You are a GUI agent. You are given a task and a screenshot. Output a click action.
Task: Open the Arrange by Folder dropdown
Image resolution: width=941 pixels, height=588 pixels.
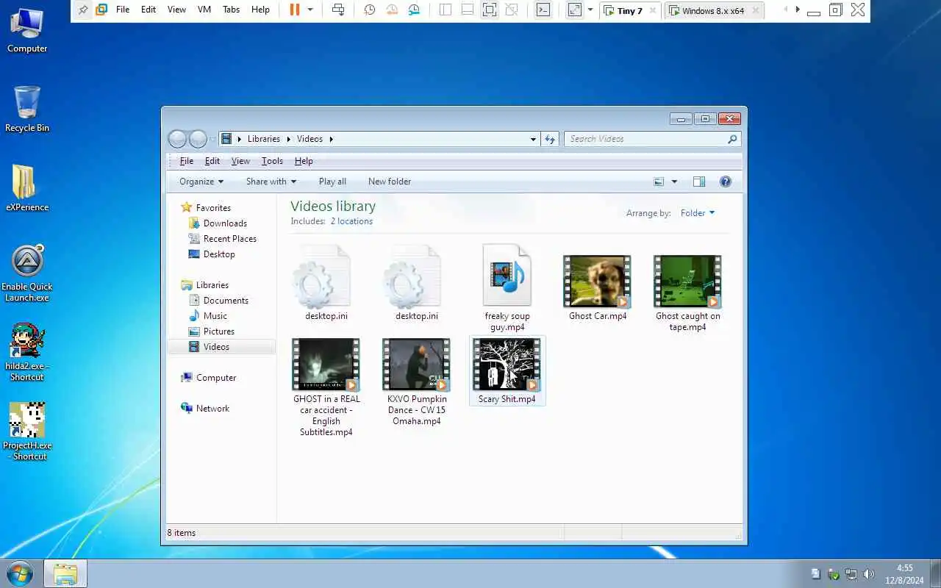pos(698,213)
